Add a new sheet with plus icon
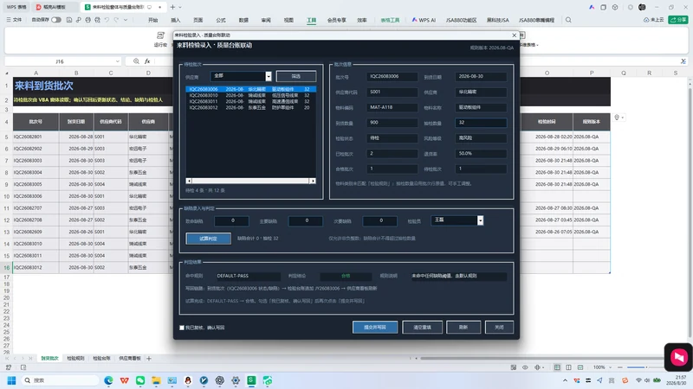The width and height of the screenshot is (693, 389). click(149, 359)
